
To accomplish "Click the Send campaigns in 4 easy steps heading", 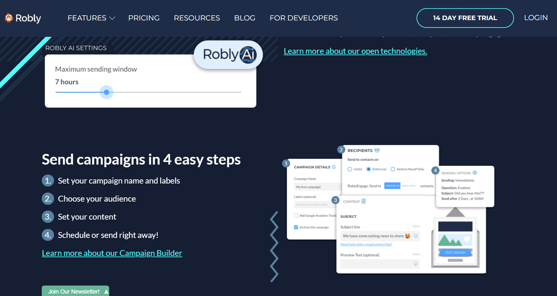I will 141,159.
